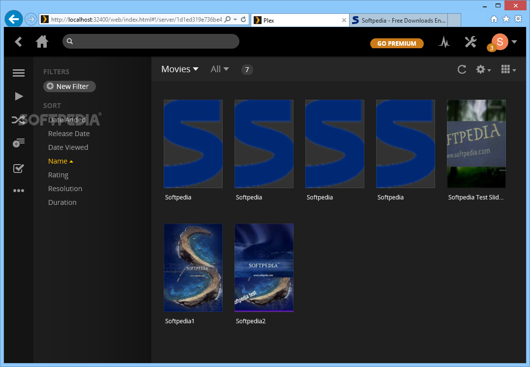Open the account avatar S menu
This screenshot has height=367, width=530.
tap(500, 42)
